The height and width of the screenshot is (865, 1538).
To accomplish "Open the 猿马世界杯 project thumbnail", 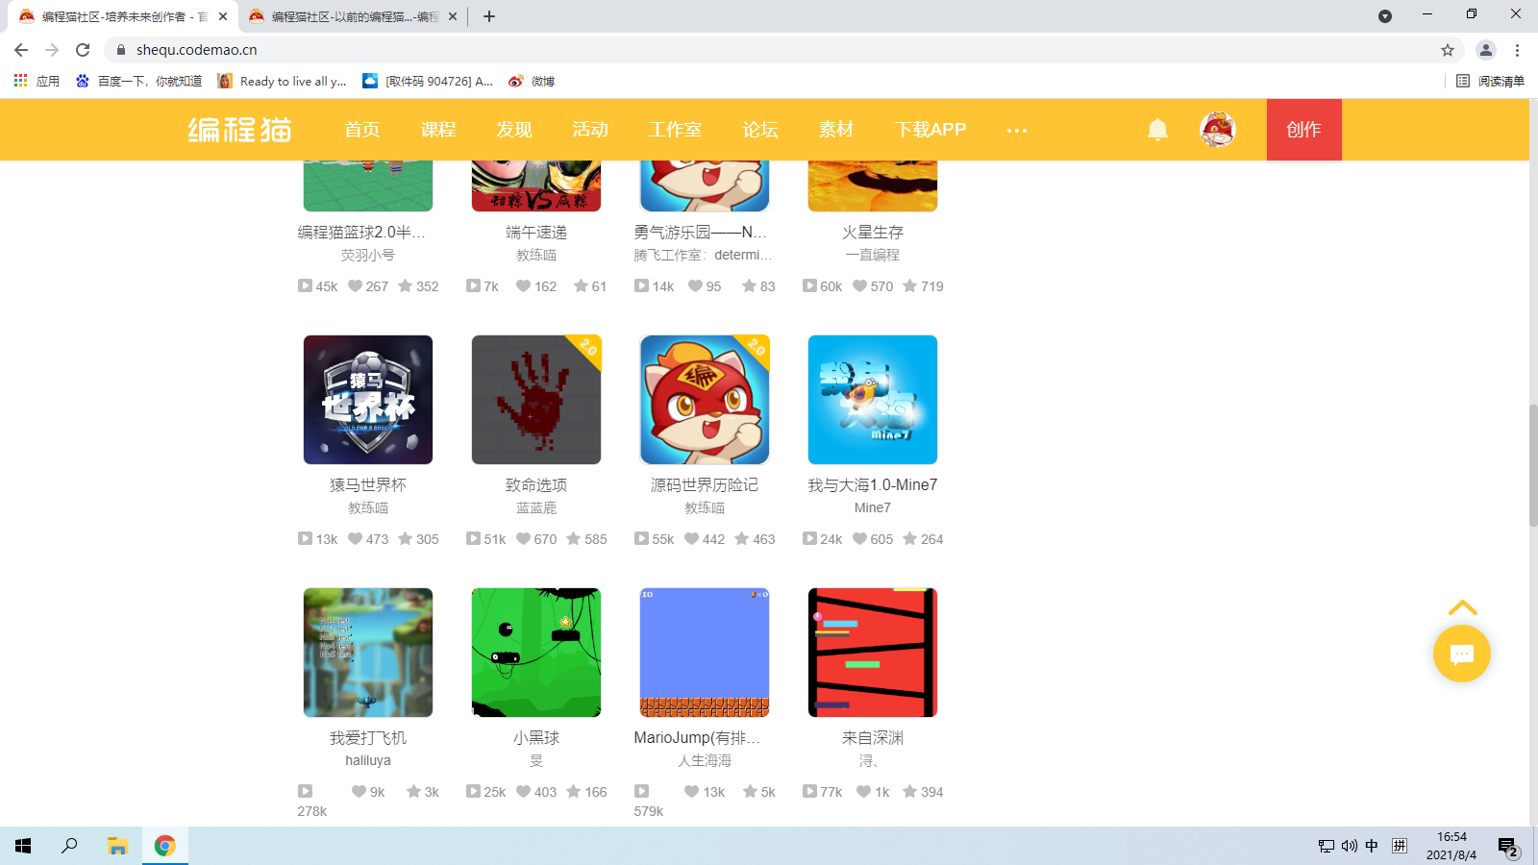I will pos(368,400).
